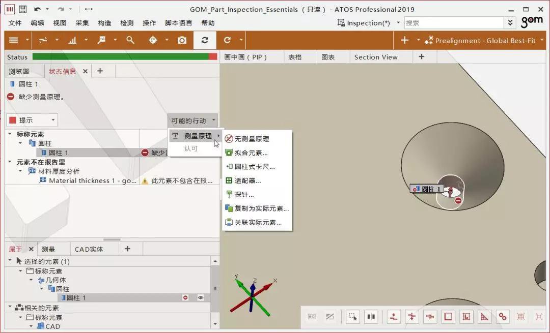Click the plus icon in the orange toolbar
The height and width of the screenshot is (333, 550).
click(404, 40)
